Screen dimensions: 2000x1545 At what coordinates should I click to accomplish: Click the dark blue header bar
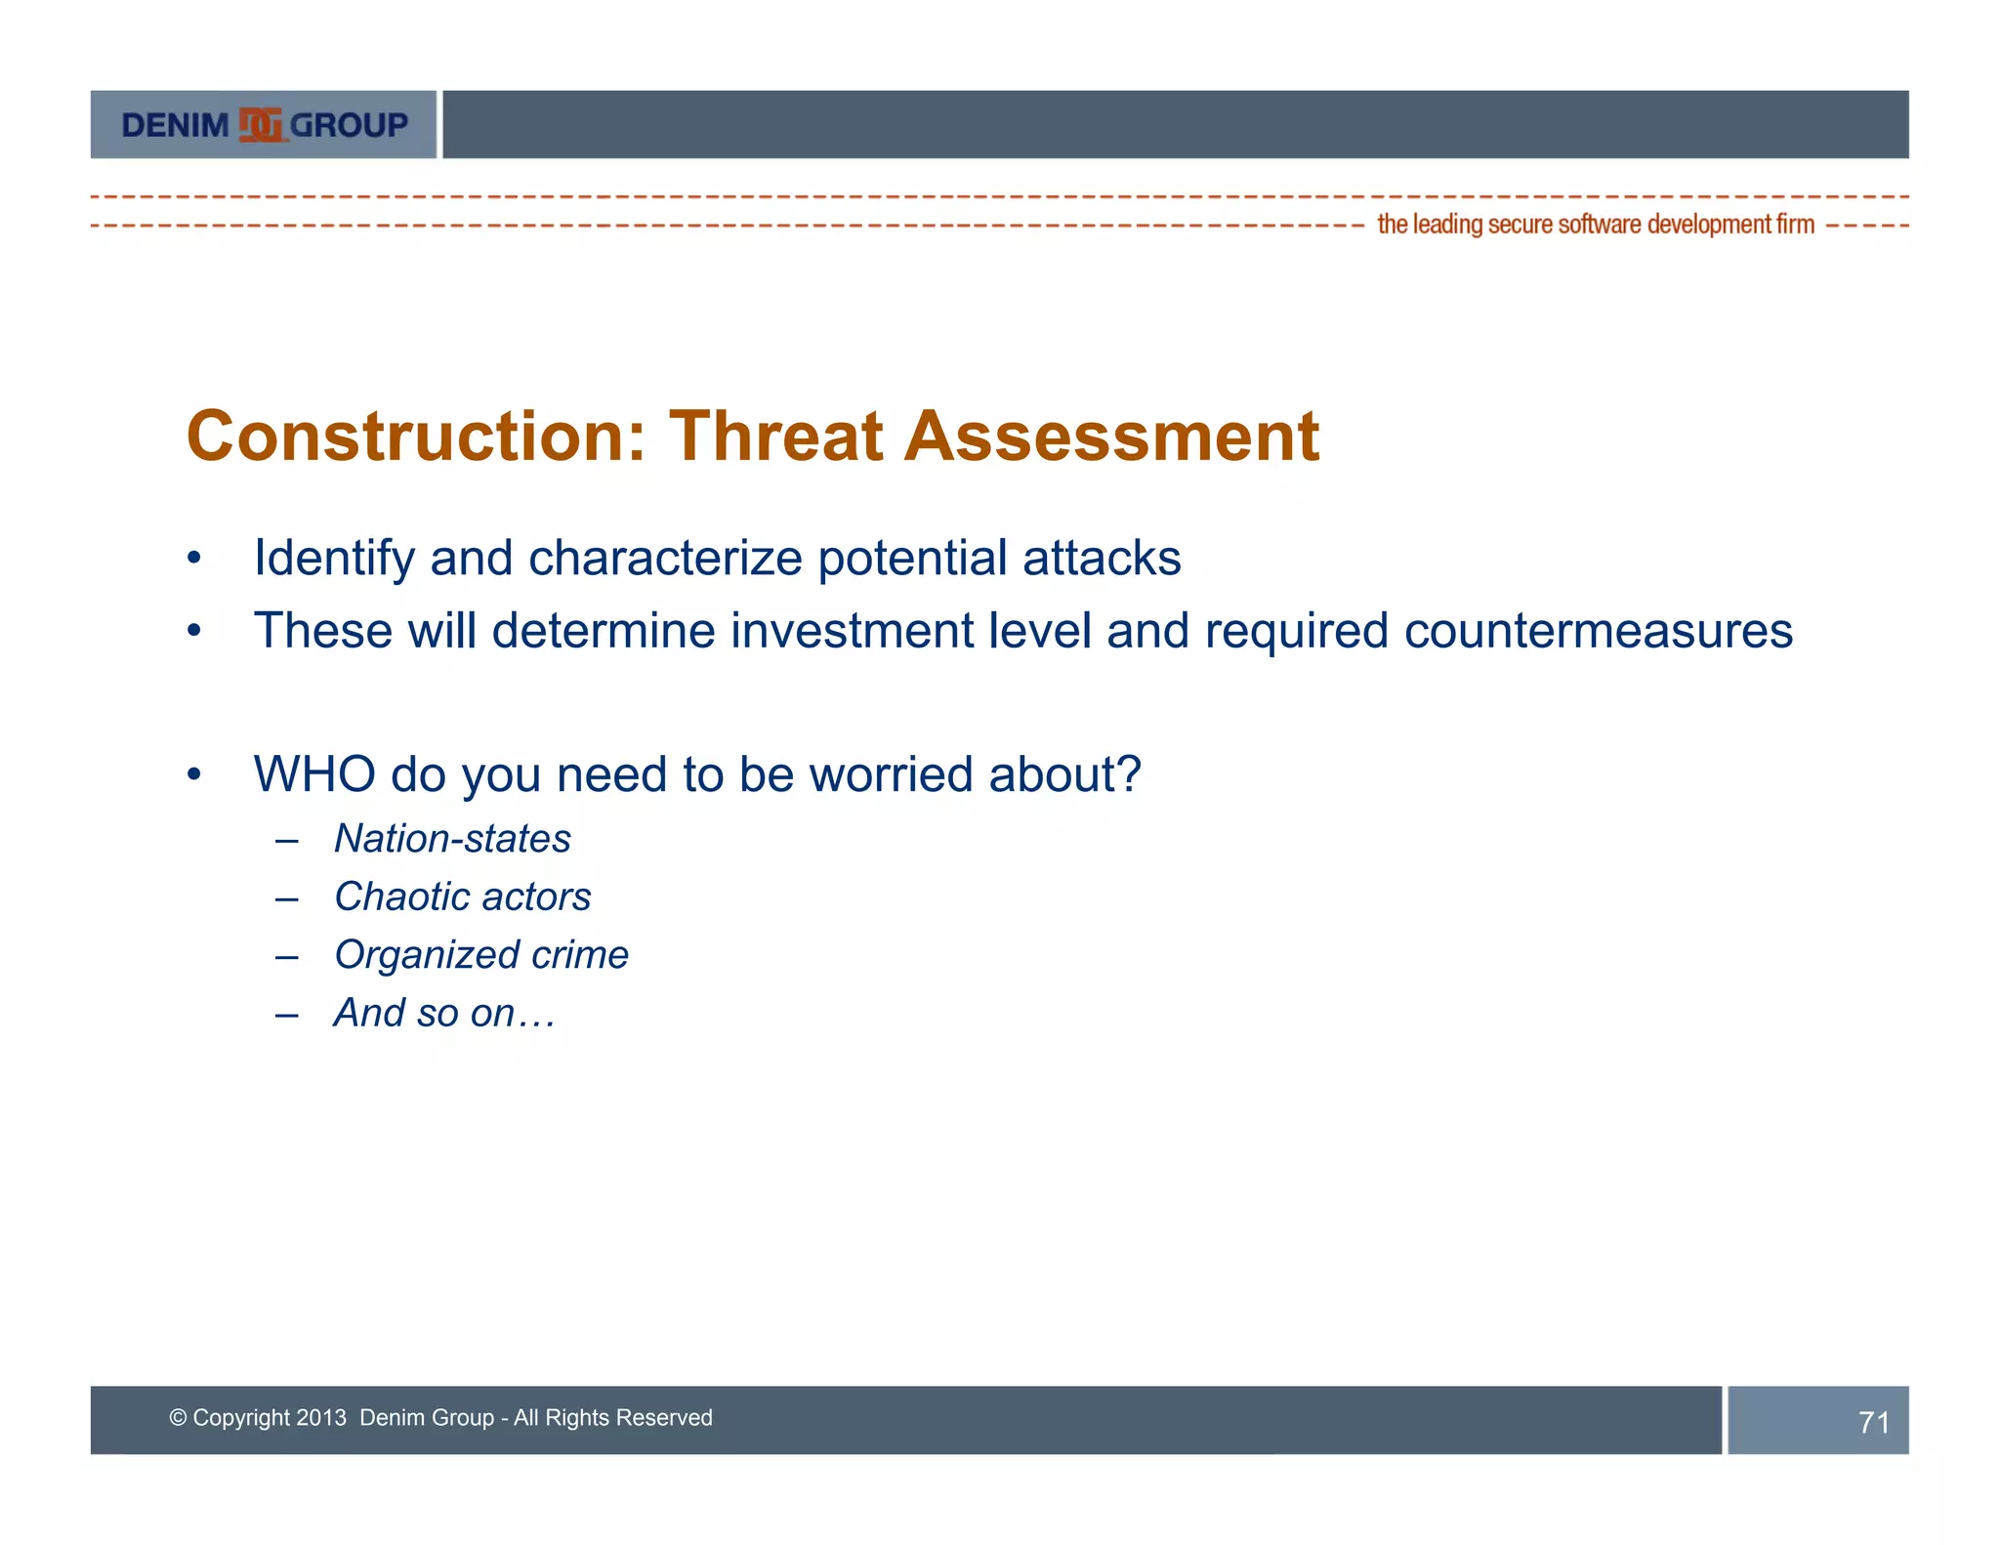1175,125
